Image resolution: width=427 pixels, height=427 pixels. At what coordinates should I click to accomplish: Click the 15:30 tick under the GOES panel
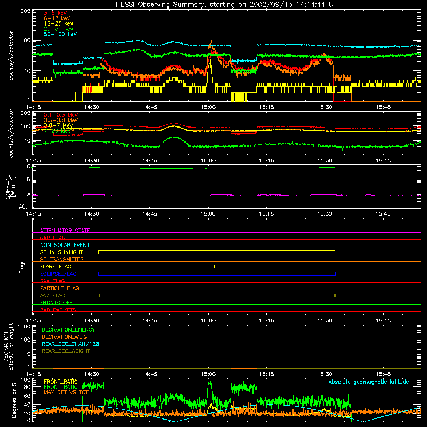pos(325,214)
